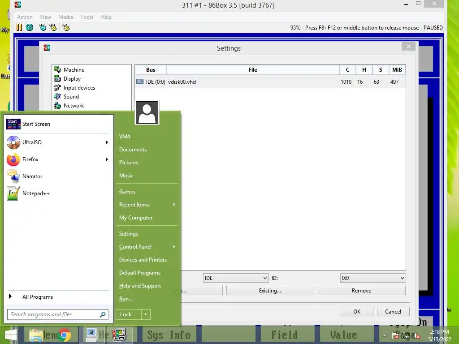Click the user account picture
Screen dimensions: 459x344
147,112
